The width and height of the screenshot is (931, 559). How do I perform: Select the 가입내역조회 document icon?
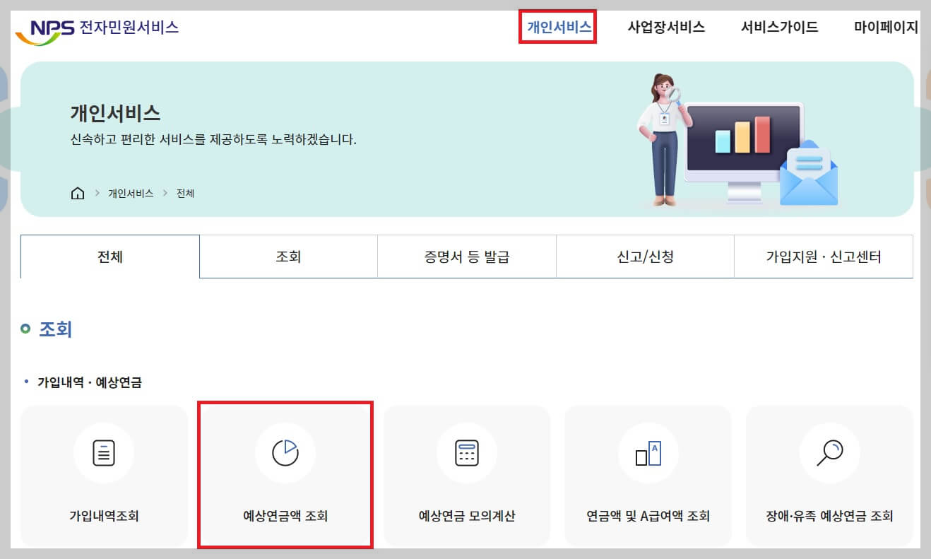coord(104,453)
